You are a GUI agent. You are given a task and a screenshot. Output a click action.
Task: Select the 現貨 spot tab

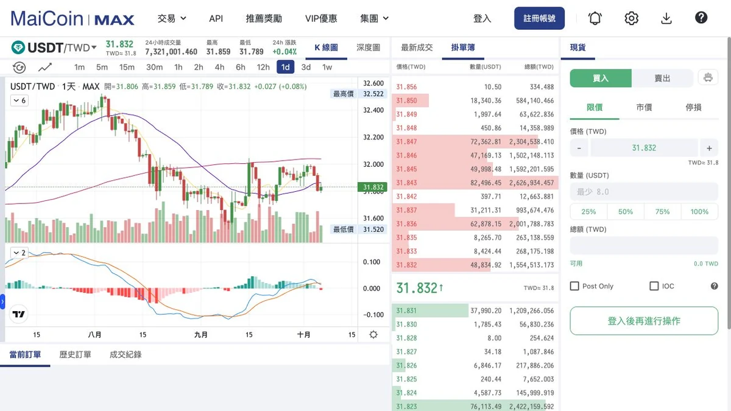coord(578,47)
